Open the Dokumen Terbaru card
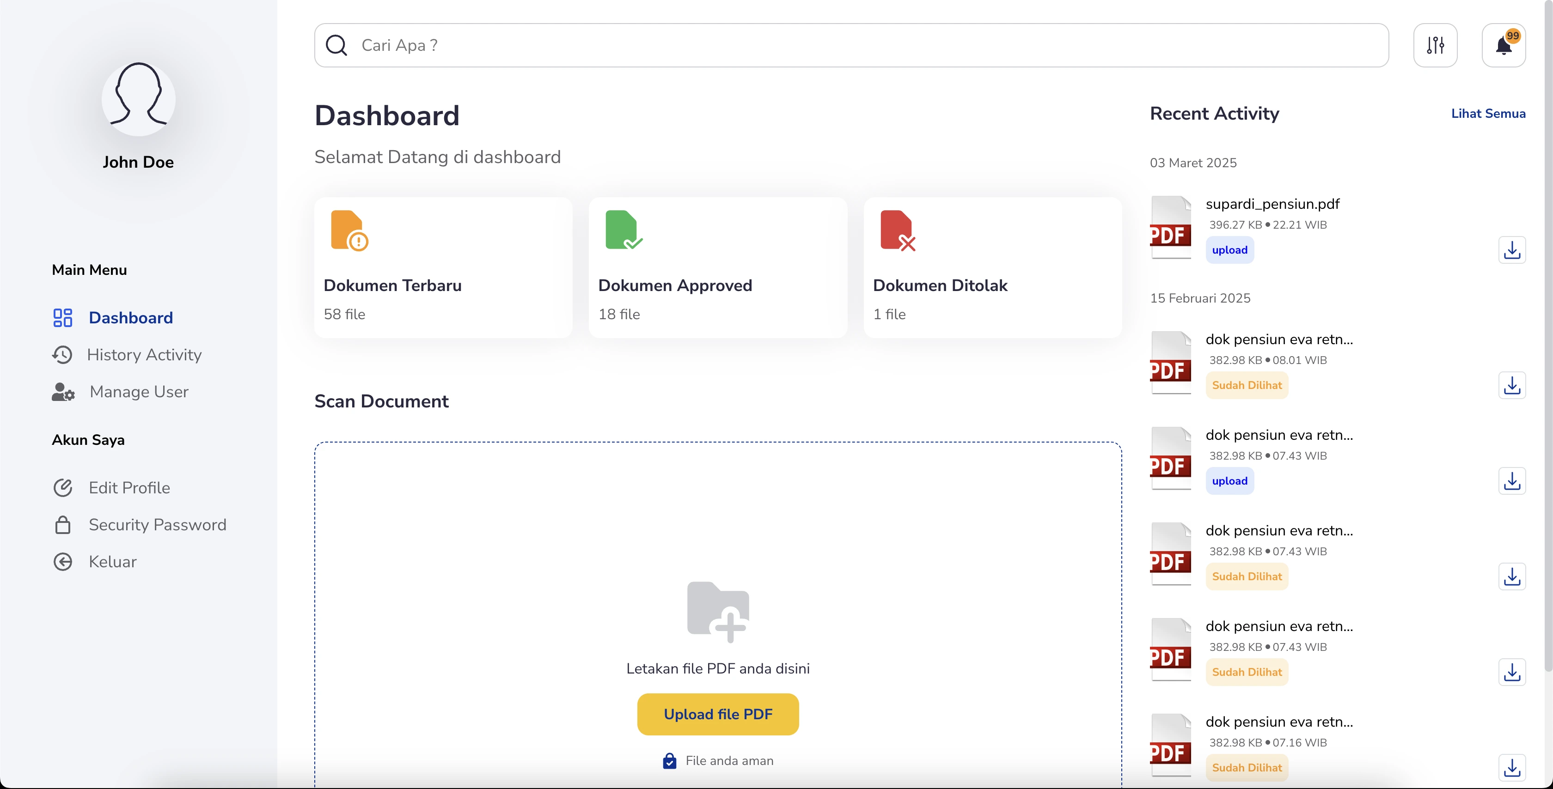Image resolution: width=1553 pixels, height=789 pixels. coord(443,267)
